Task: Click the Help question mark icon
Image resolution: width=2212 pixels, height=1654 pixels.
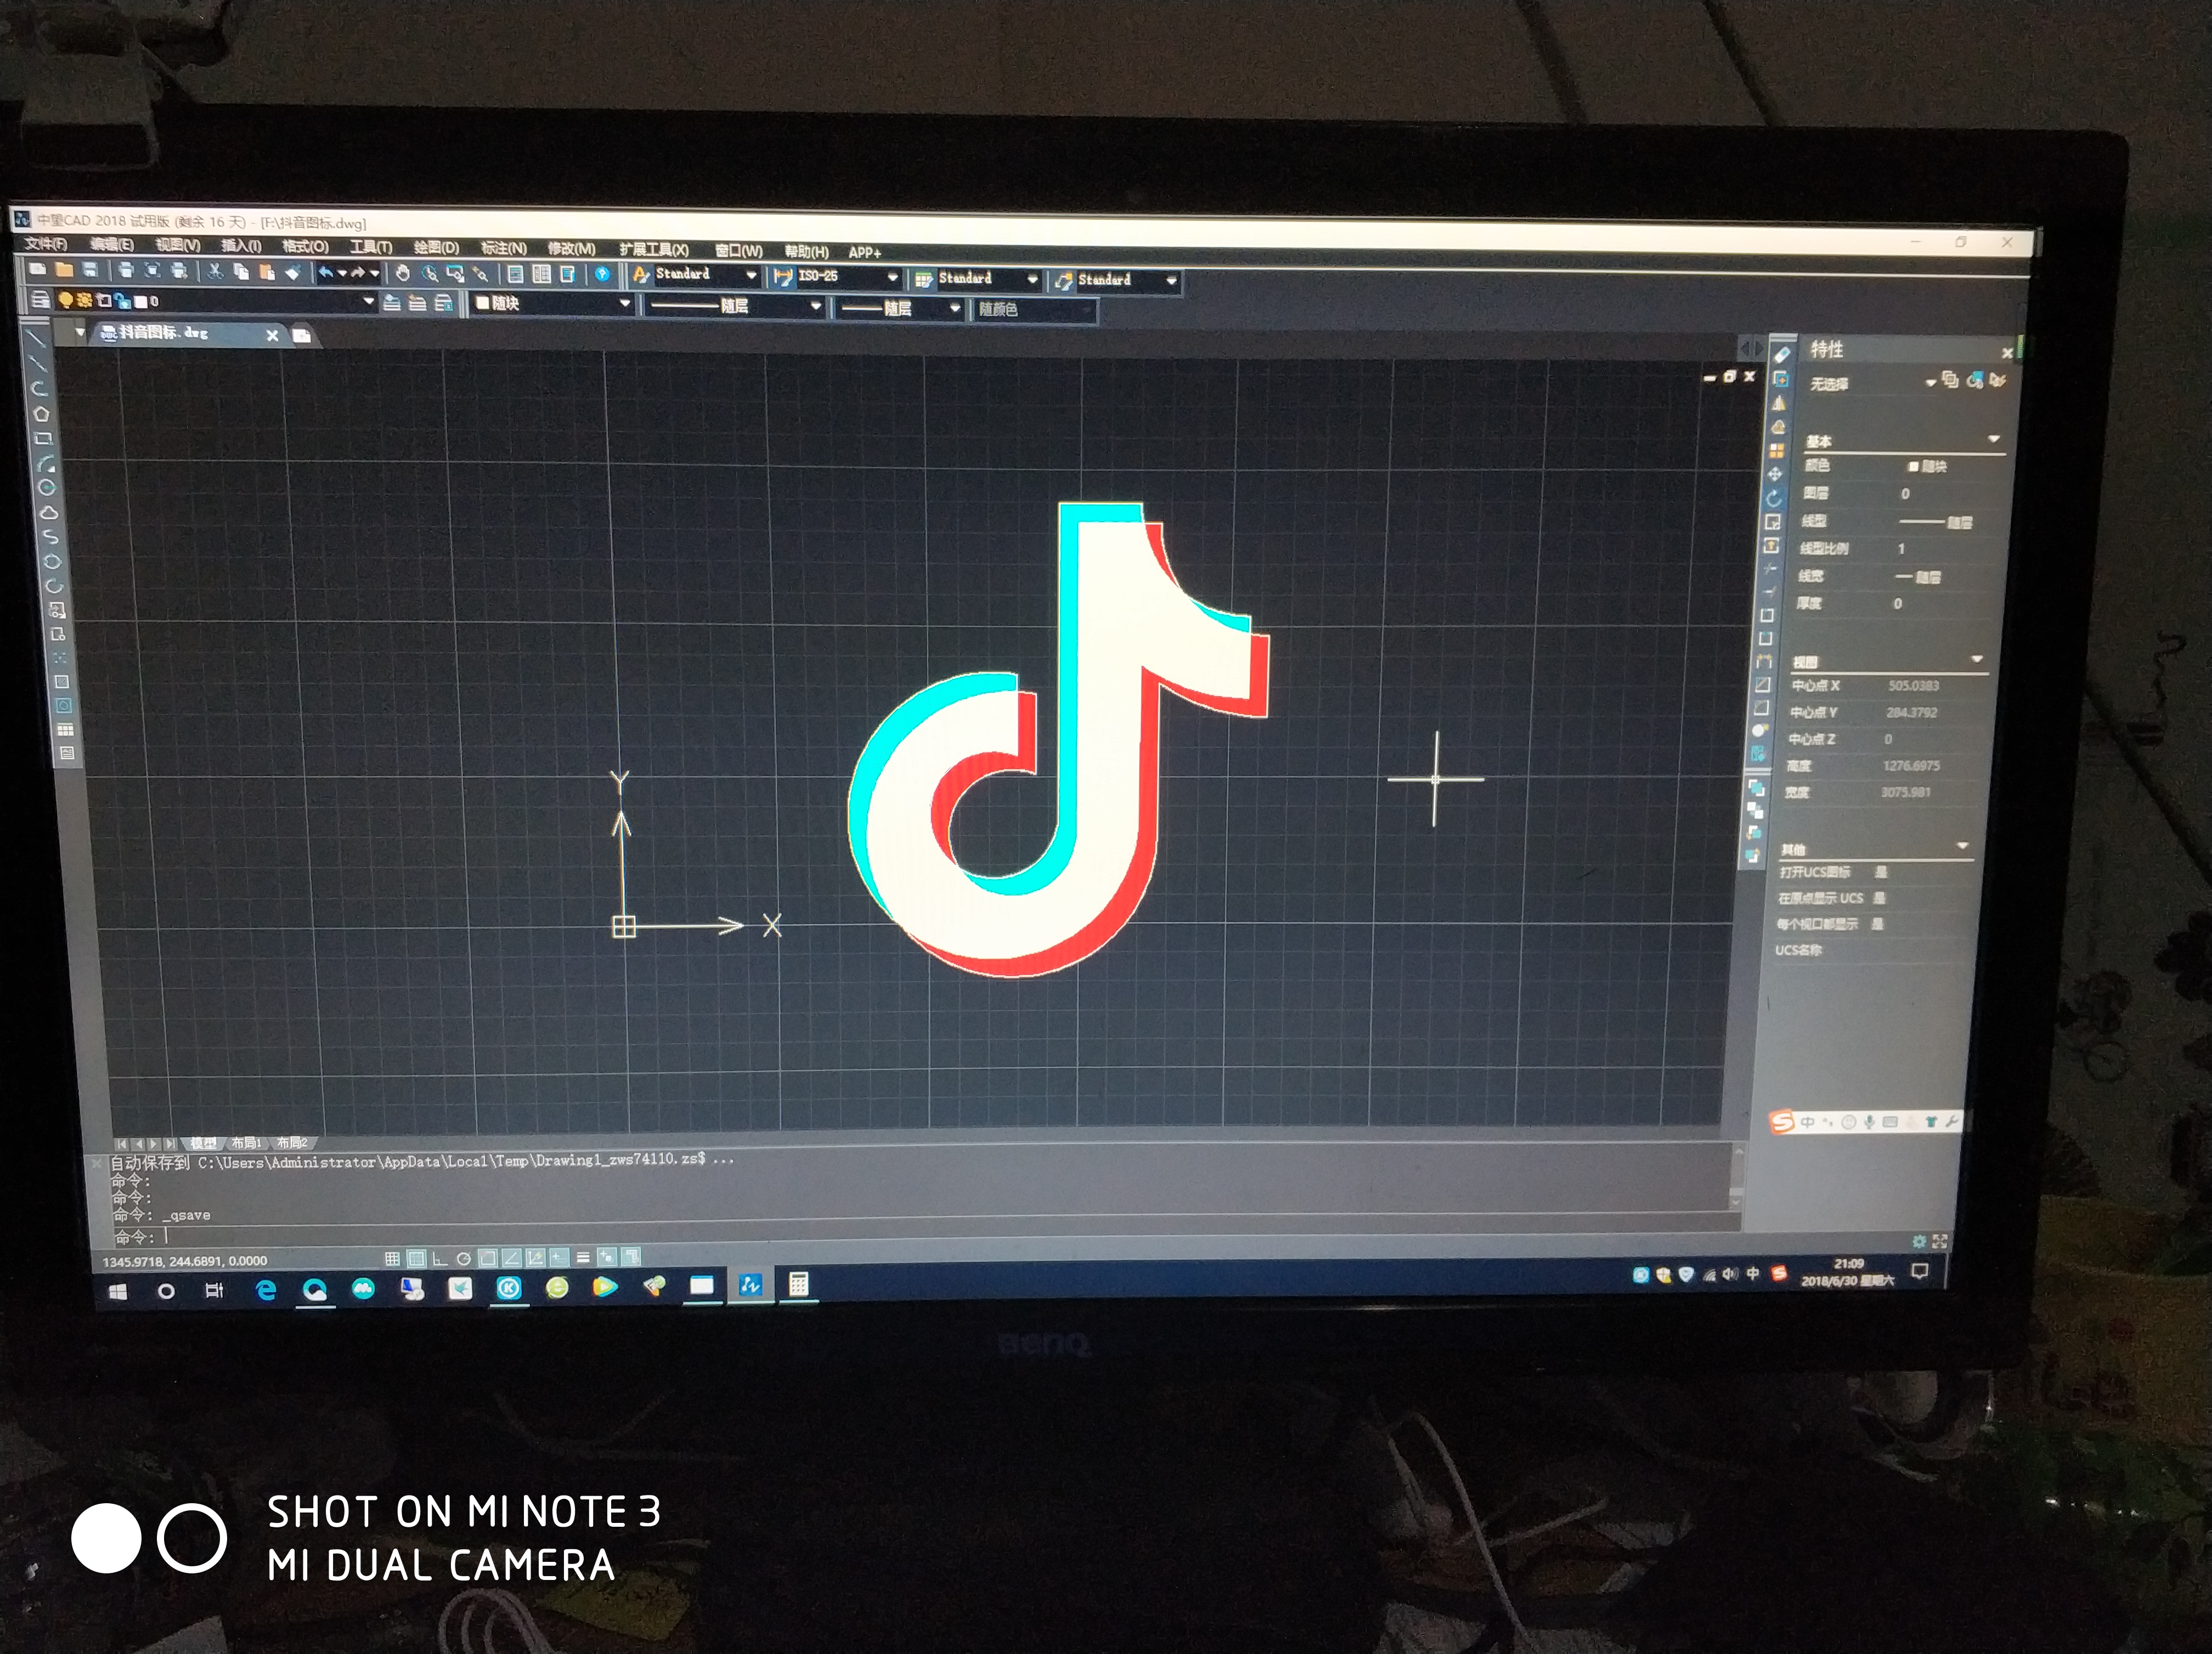Action: click(602, 274)
